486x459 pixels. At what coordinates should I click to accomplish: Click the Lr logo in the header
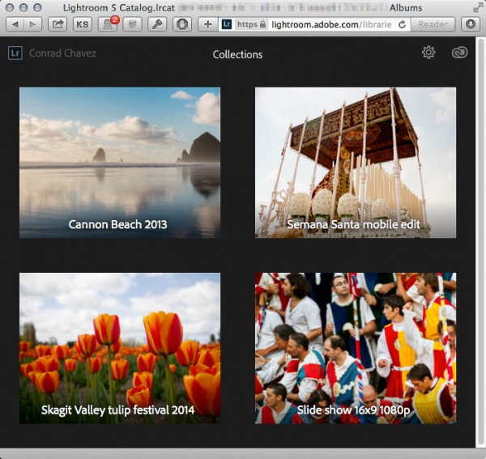[15, 53]
